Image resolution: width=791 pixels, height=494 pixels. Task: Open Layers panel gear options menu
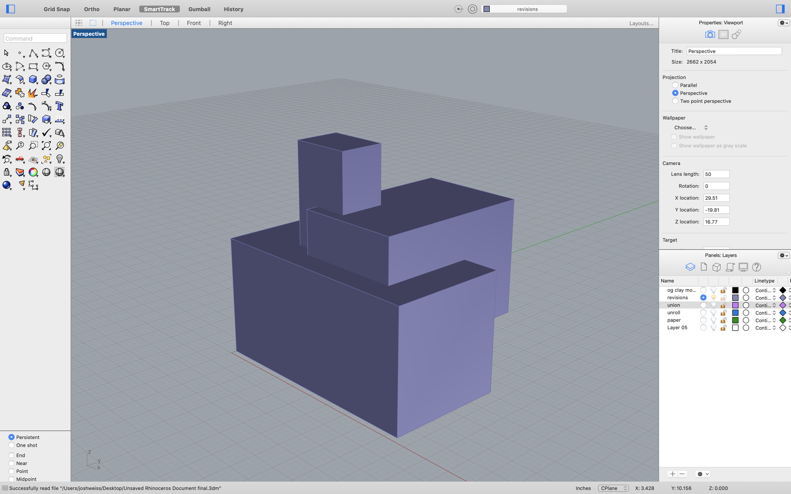[x=783, y=255]
